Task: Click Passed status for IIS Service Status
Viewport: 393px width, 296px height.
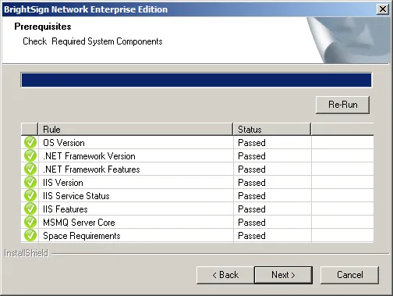Action: click(x=252, y=196)
